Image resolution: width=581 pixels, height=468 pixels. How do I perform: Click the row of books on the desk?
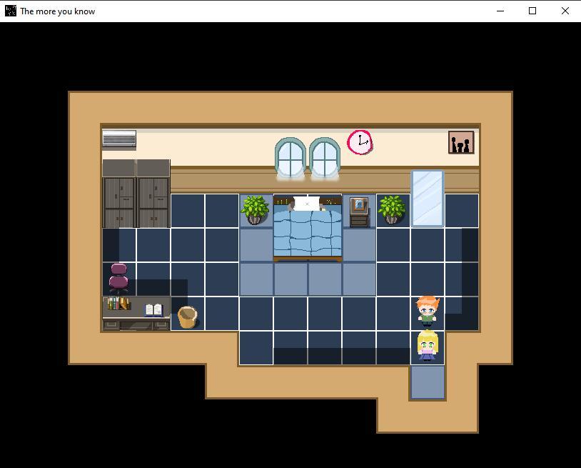tap(118, 304)
